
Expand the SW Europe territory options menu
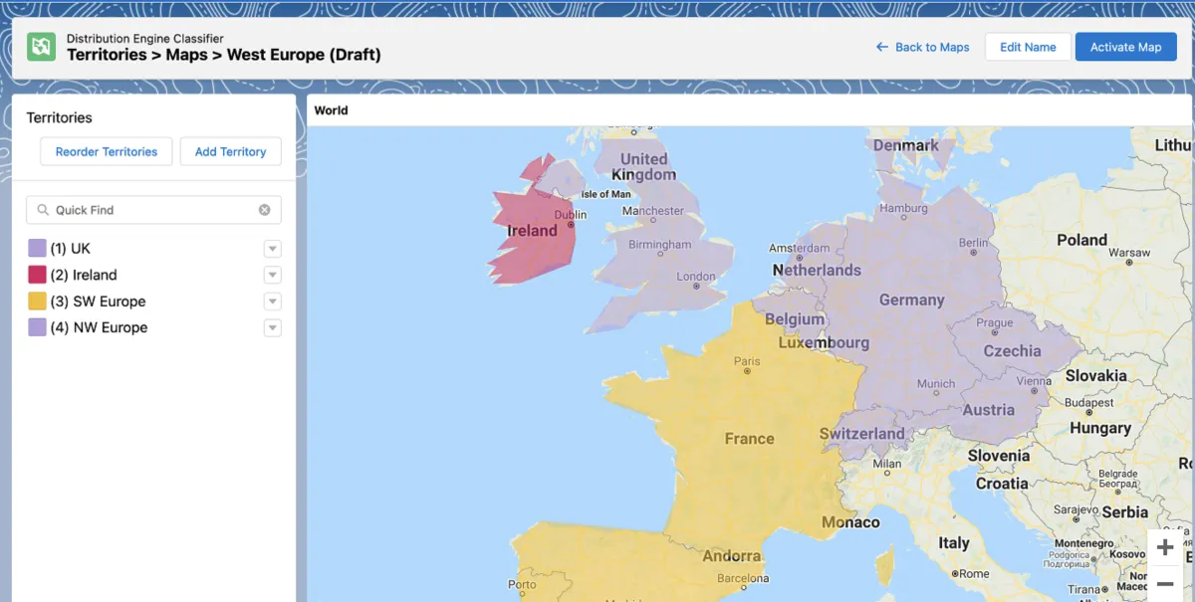coord(272,301)
